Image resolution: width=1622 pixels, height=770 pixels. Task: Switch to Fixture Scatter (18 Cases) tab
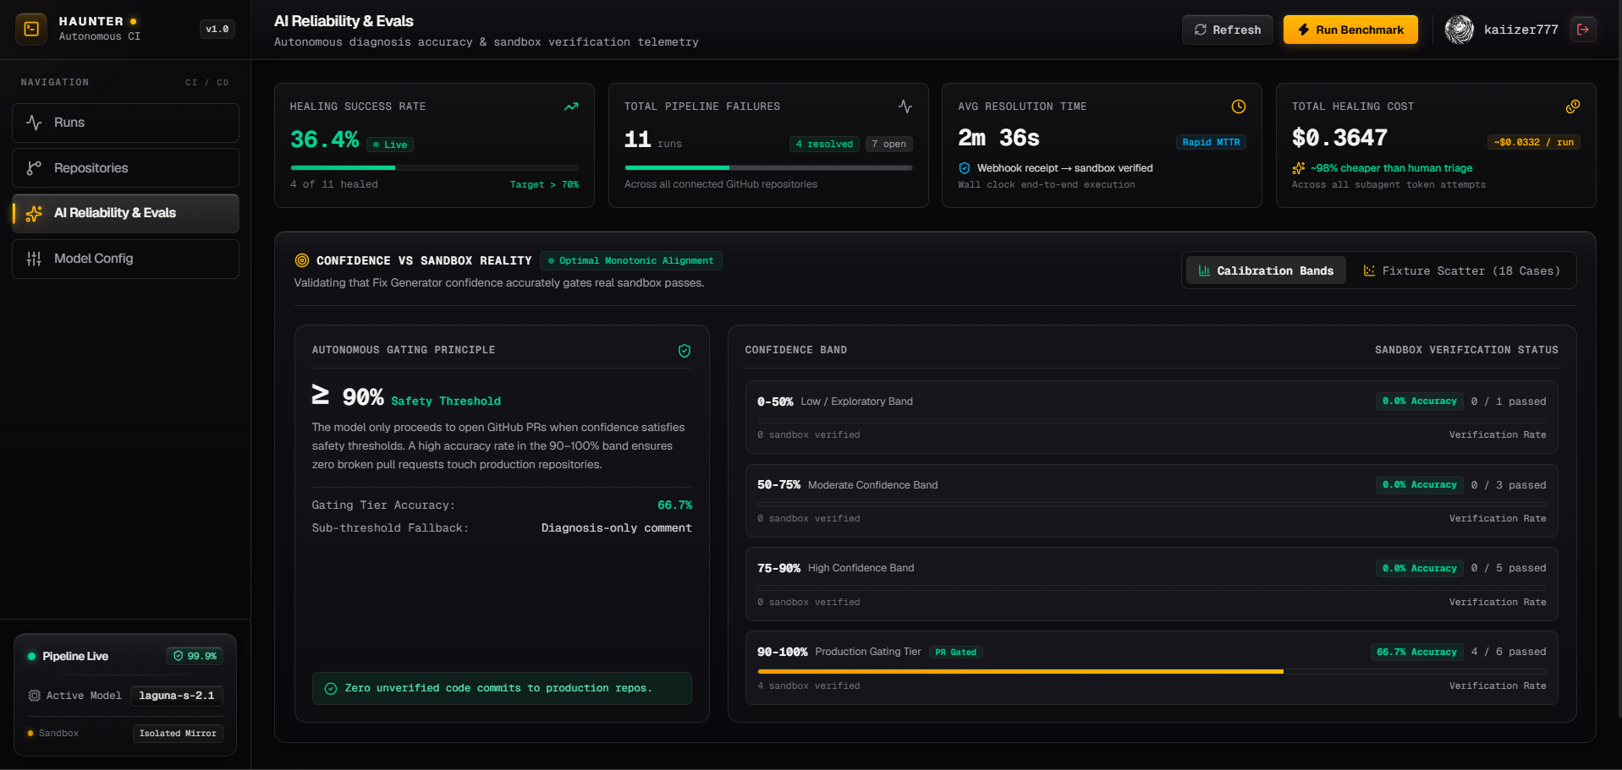coord(1461,270)
